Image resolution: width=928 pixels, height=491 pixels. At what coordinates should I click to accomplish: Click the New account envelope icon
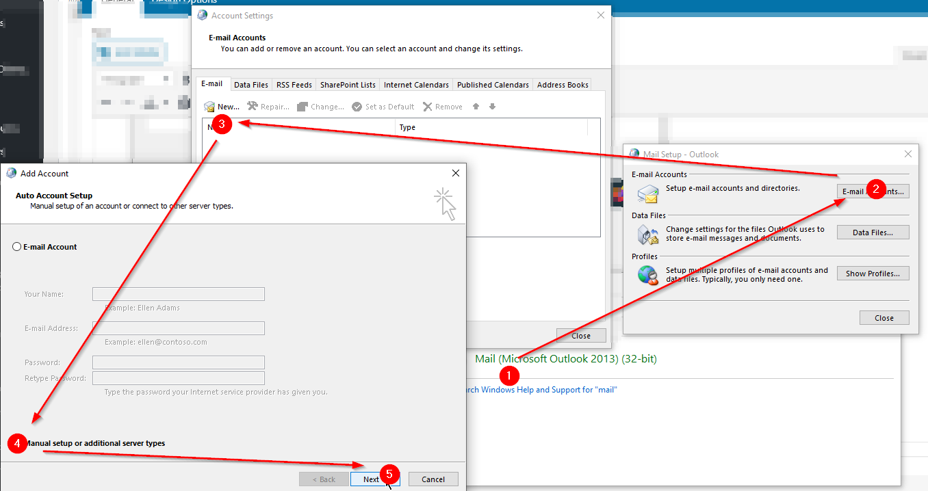(209, 107)
